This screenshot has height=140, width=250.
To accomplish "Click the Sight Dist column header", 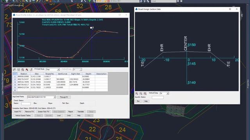I will pos(75,74).
